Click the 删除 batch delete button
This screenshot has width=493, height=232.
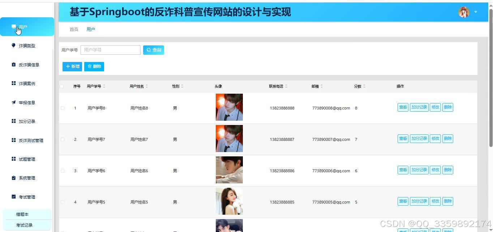[94, 67]
